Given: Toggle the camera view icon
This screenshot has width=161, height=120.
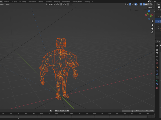Looking at the screenshot, I should point(152,29).
